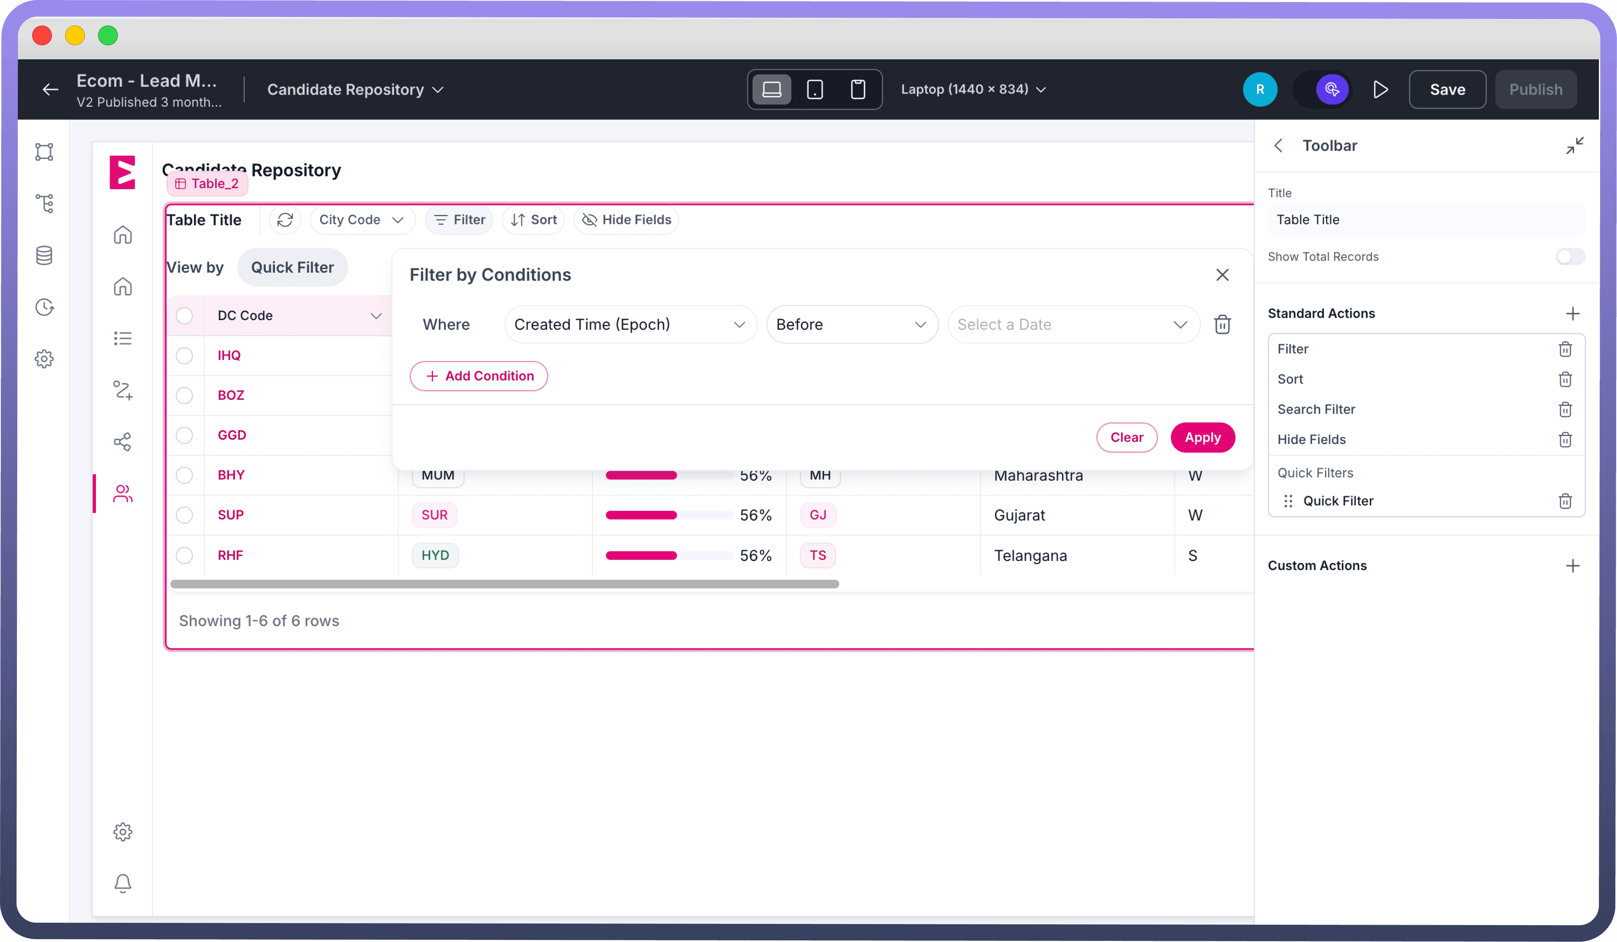Click the table horizontal scrollbar
Image resolution: width=1617 pixels, height=942 pixels.
(x=504, y=584)
